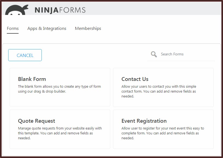Click the Contact Us heading
The width and height of the screenshot is (223, 158).
pyautogui.click(x=135, y=79)
